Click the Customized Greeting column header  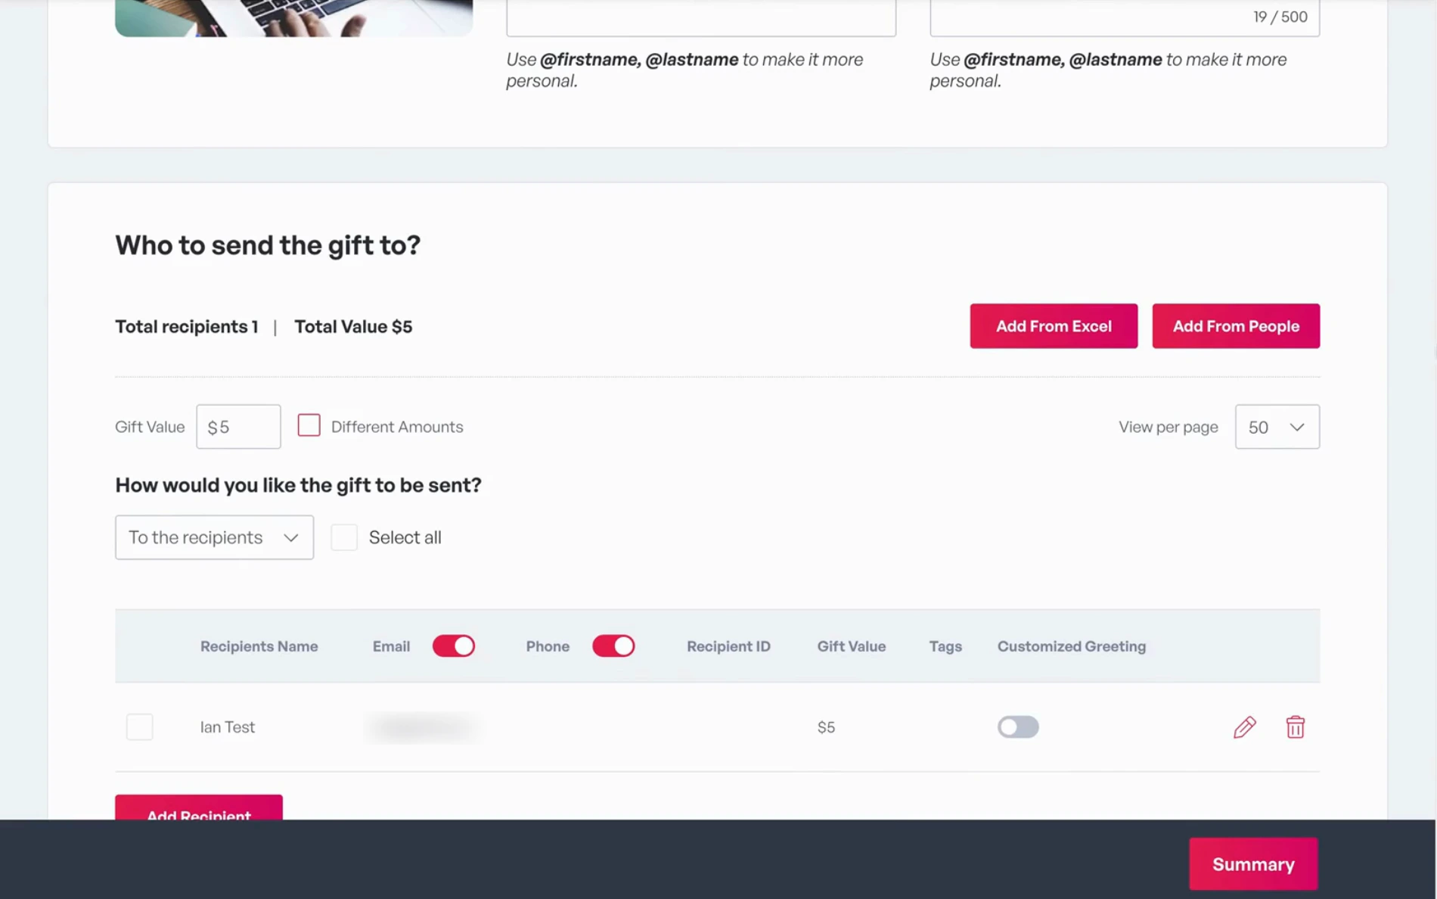point(1071,646)
